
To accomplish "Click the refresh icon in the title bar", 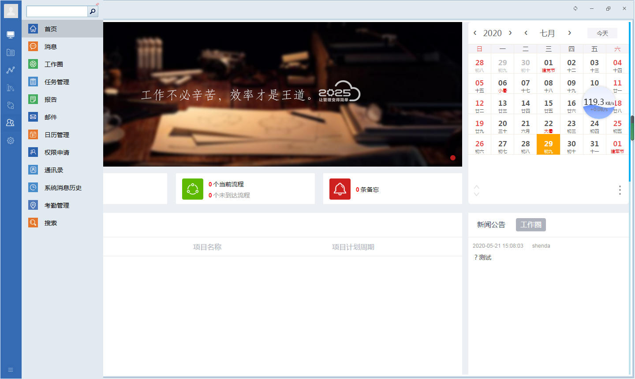I will (x=575, y=8).
